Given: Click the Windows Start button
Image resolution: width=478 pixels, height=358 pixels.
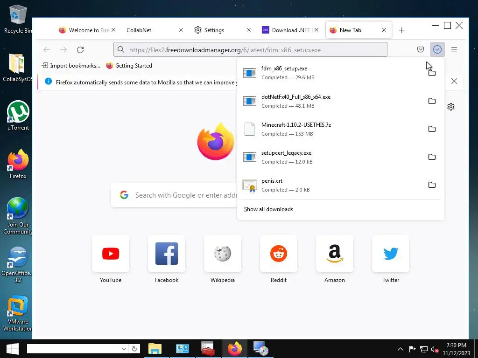Looking at the screenshot, I should pyautogui.click(x=12, y=349).
